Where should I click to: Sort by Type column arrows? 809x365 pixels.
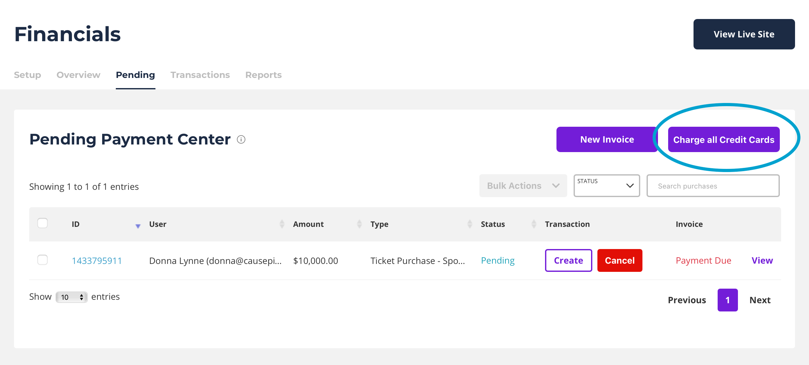tap(470, 224)
